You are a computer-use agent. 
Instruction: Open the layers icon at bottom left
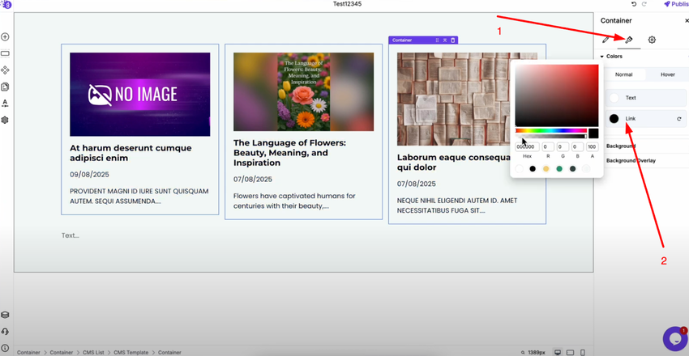tap(5, 316)
